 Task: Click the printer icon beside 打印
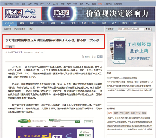tap(83, 57)
